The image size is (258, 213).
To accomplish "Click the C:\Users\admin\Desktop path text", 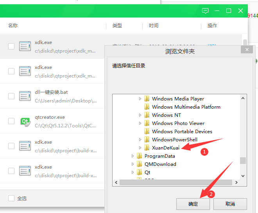I will point(66,101).
